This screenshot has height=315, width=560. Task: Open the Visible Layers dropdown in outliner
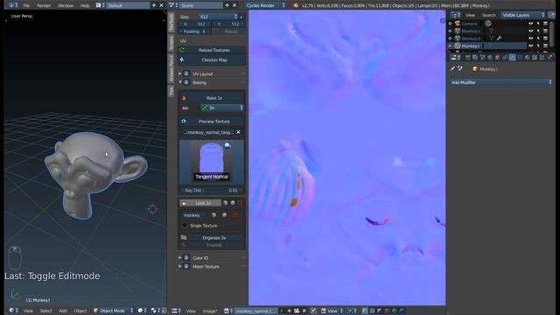click(x=523, y=15)
